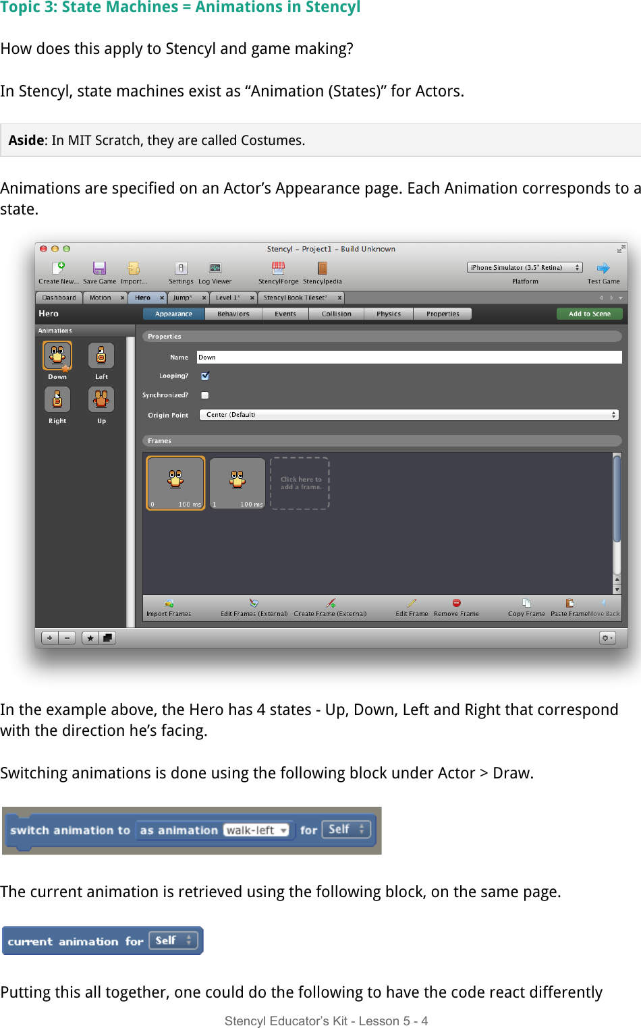This screenshot has width=641, height=1028.
Task: Click the duplicate animation button
Action: (x=107, y=638)
